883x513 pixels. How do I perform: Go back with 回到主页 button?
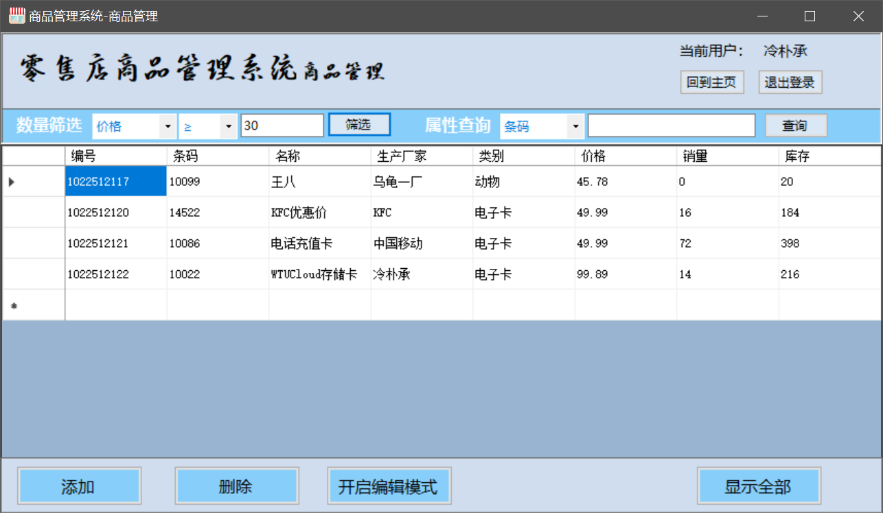pyautogui.click(x=712, y=82)
